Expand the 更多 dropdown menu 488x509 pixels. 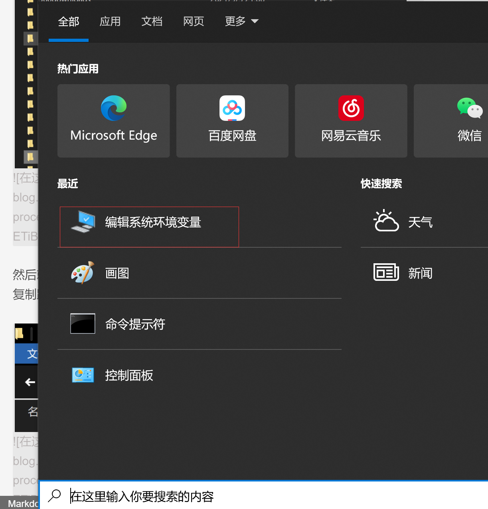(242, 21)
